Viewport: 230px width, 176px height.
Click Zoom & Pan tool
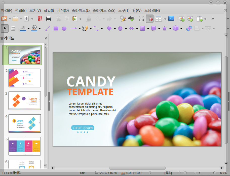[13, 28]
